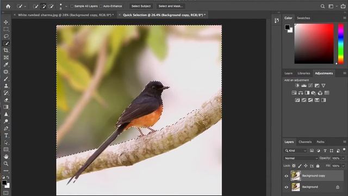Click the Select Subject button
The image size is (348, 196).
tap(141, 6)
